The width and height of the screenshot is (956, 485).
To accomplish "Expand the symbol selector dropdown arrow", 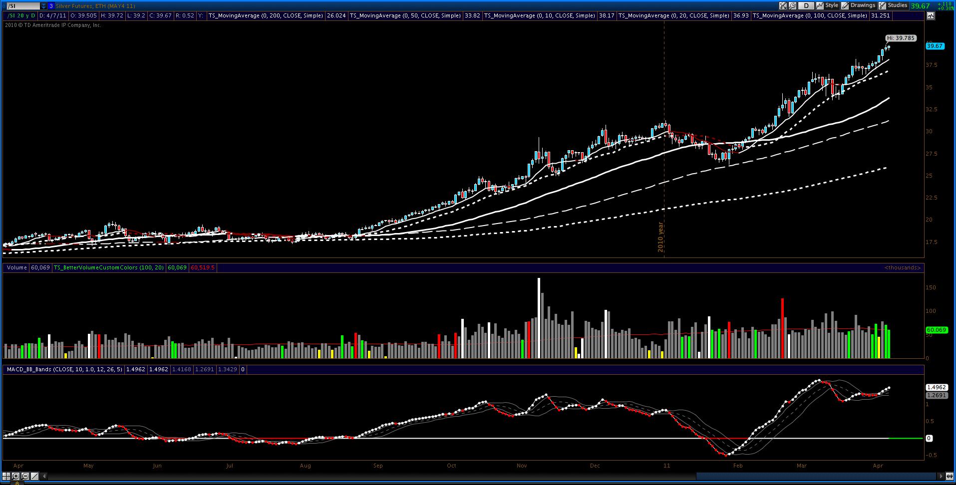I will [x=43, y=6].
